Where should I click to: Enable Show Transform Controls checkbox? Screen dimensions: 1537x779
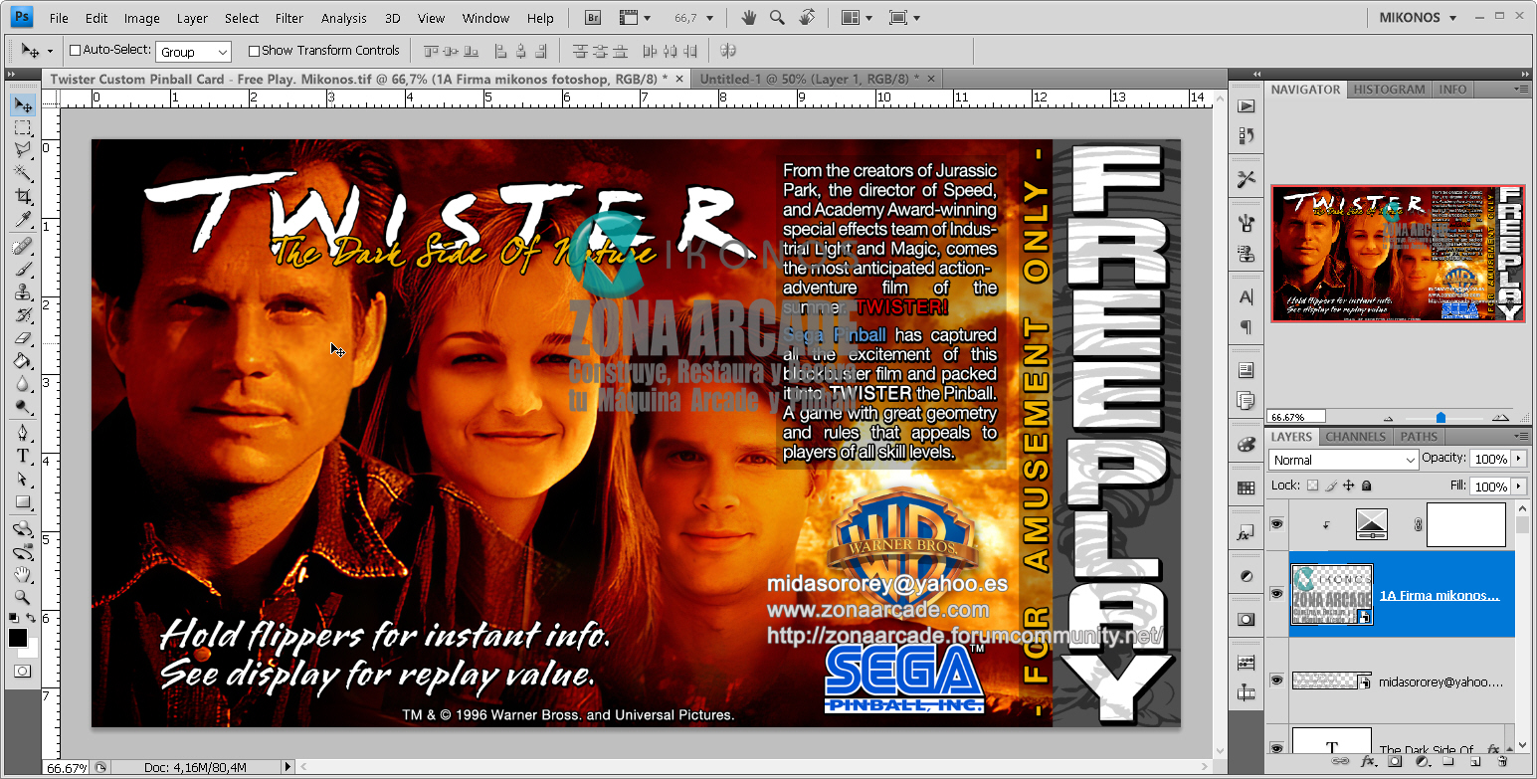pos(254,50)
